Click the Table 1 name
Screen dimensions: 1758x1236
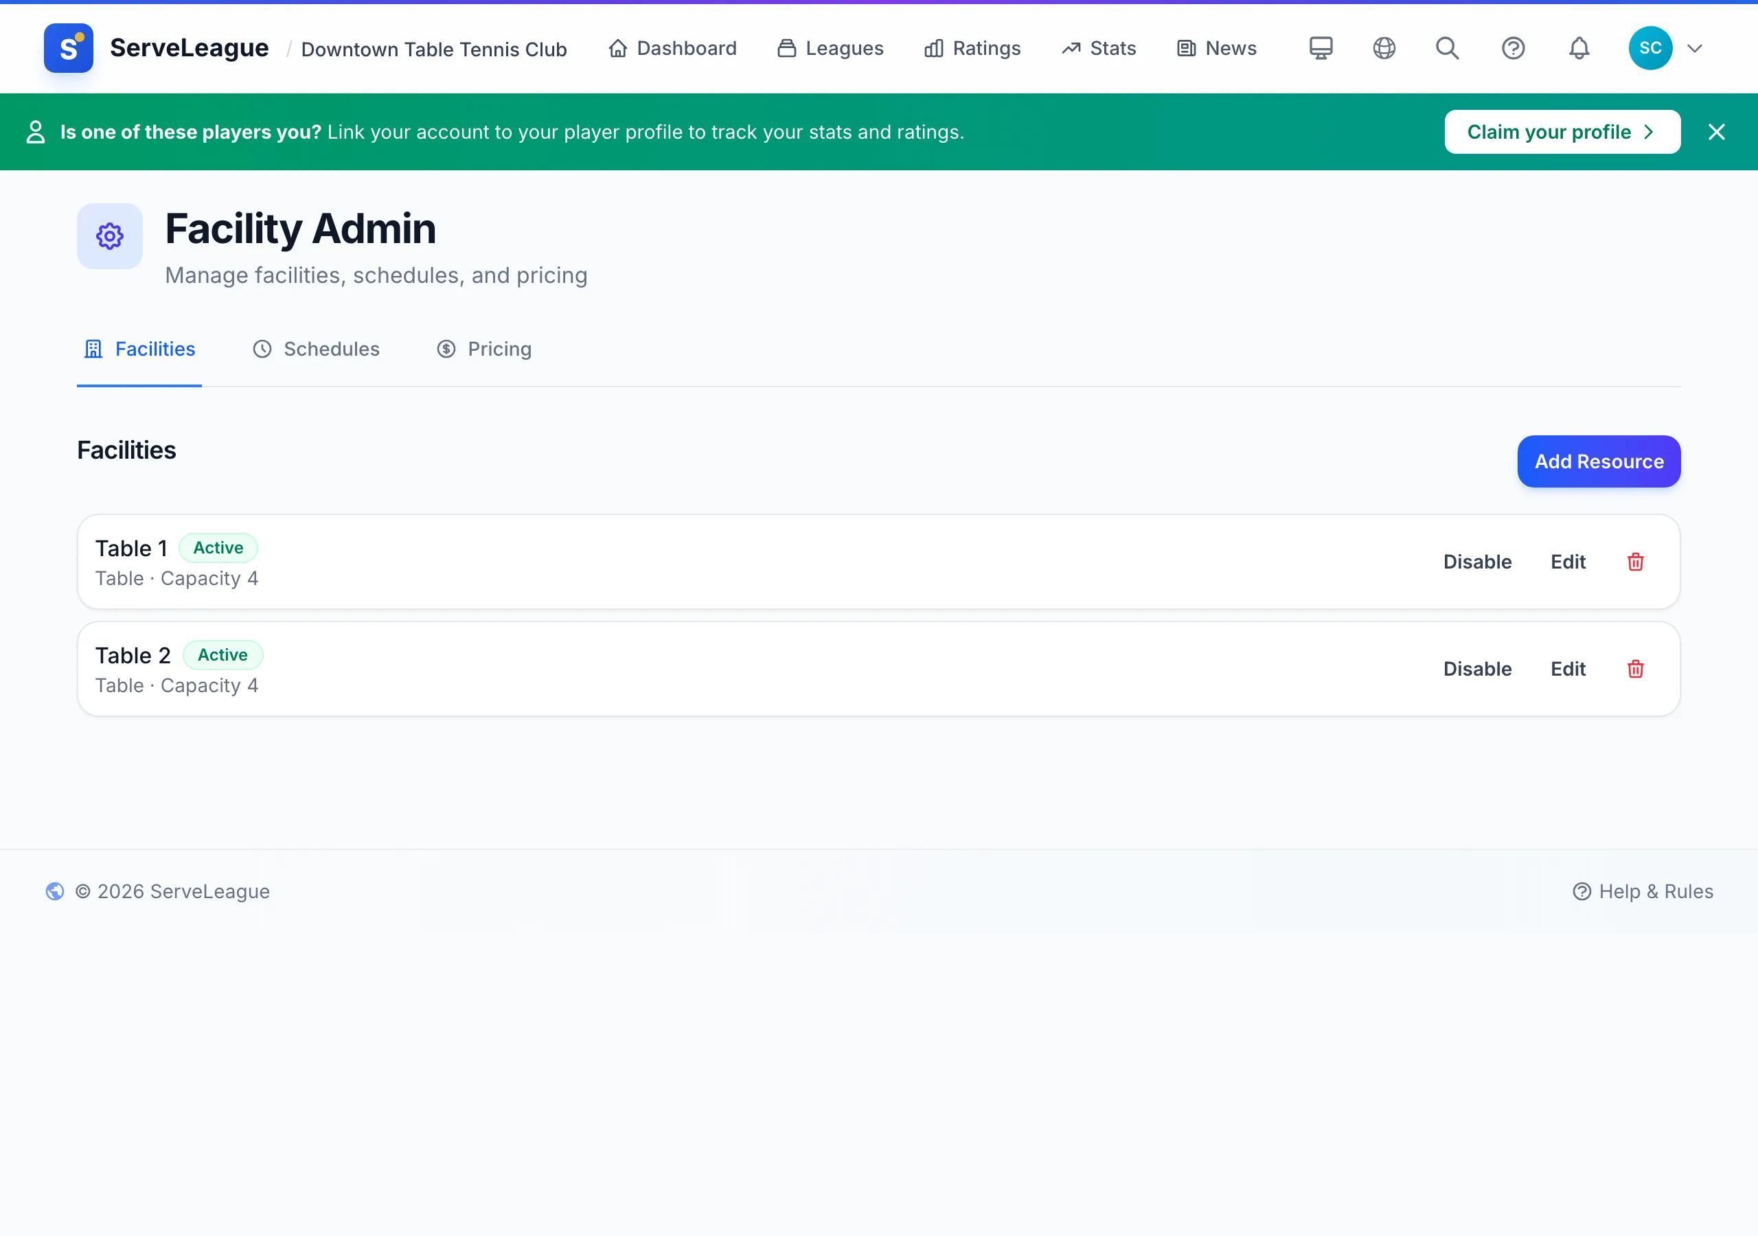click(132, 549)
